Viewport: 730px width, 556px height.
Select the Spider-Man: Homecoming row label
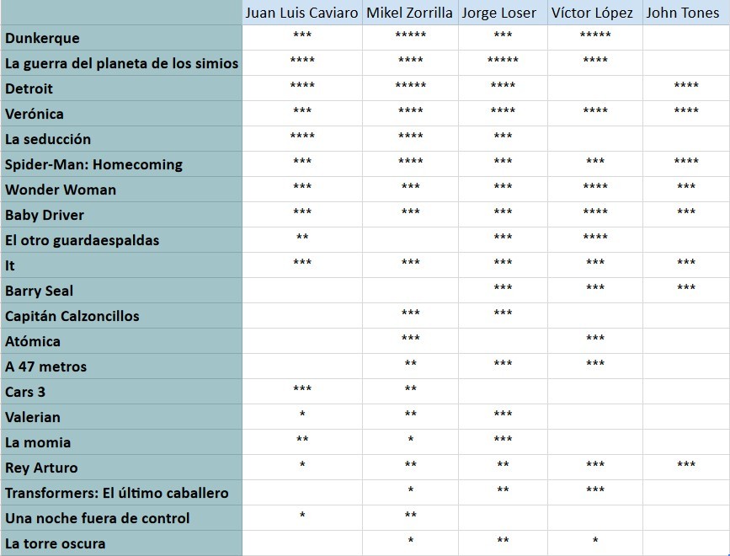pyautogui.click(x=93, y=164)
